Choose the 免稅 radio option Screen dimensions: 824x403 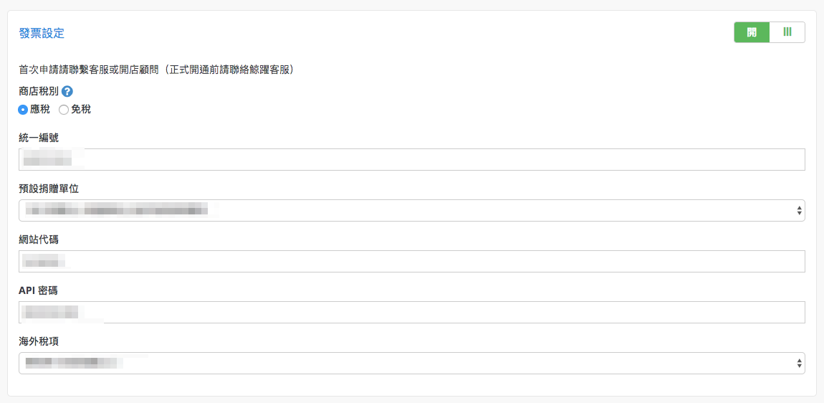pyautogui.click(x=64, y=110)
